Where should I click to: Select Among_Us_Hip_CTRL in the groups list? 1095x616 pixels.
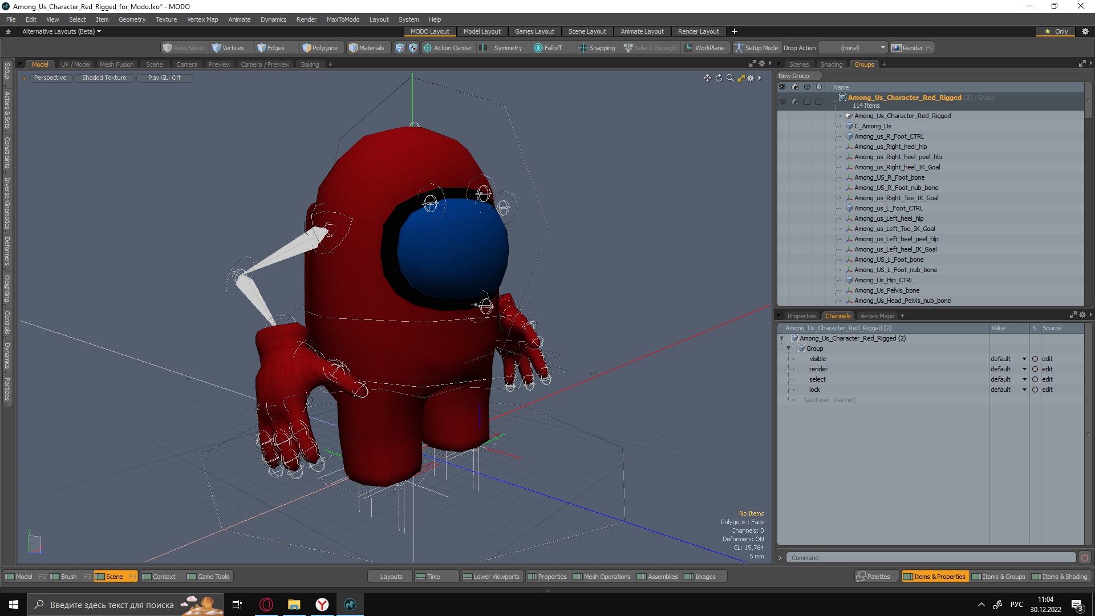click(883, 280)
